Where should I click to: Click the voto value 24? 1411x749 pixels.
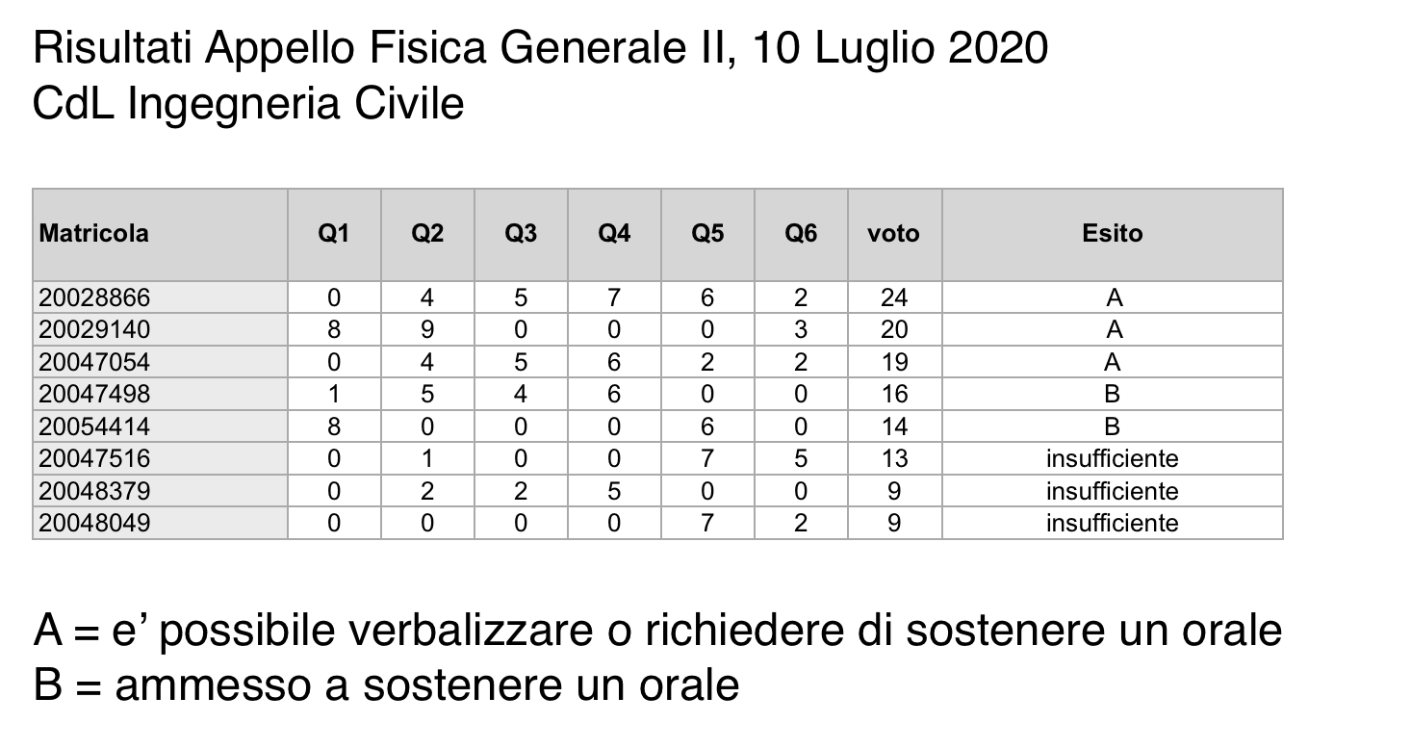coord(894,297)
